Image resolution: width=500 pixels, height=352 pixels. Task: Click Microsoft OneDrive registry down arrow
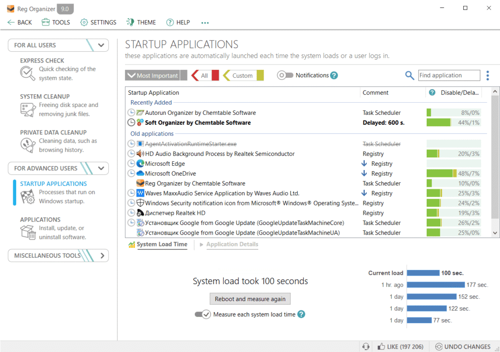click(364, 174)
